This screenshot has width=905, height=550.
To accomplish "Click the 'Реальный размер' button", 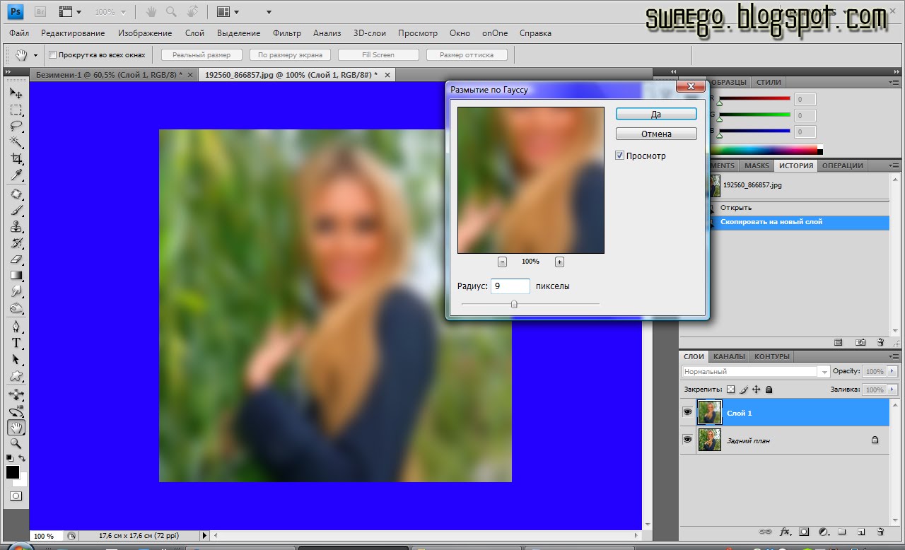I will (202, 54).
